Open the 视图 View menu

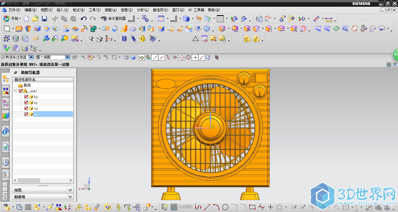(46, 10)
